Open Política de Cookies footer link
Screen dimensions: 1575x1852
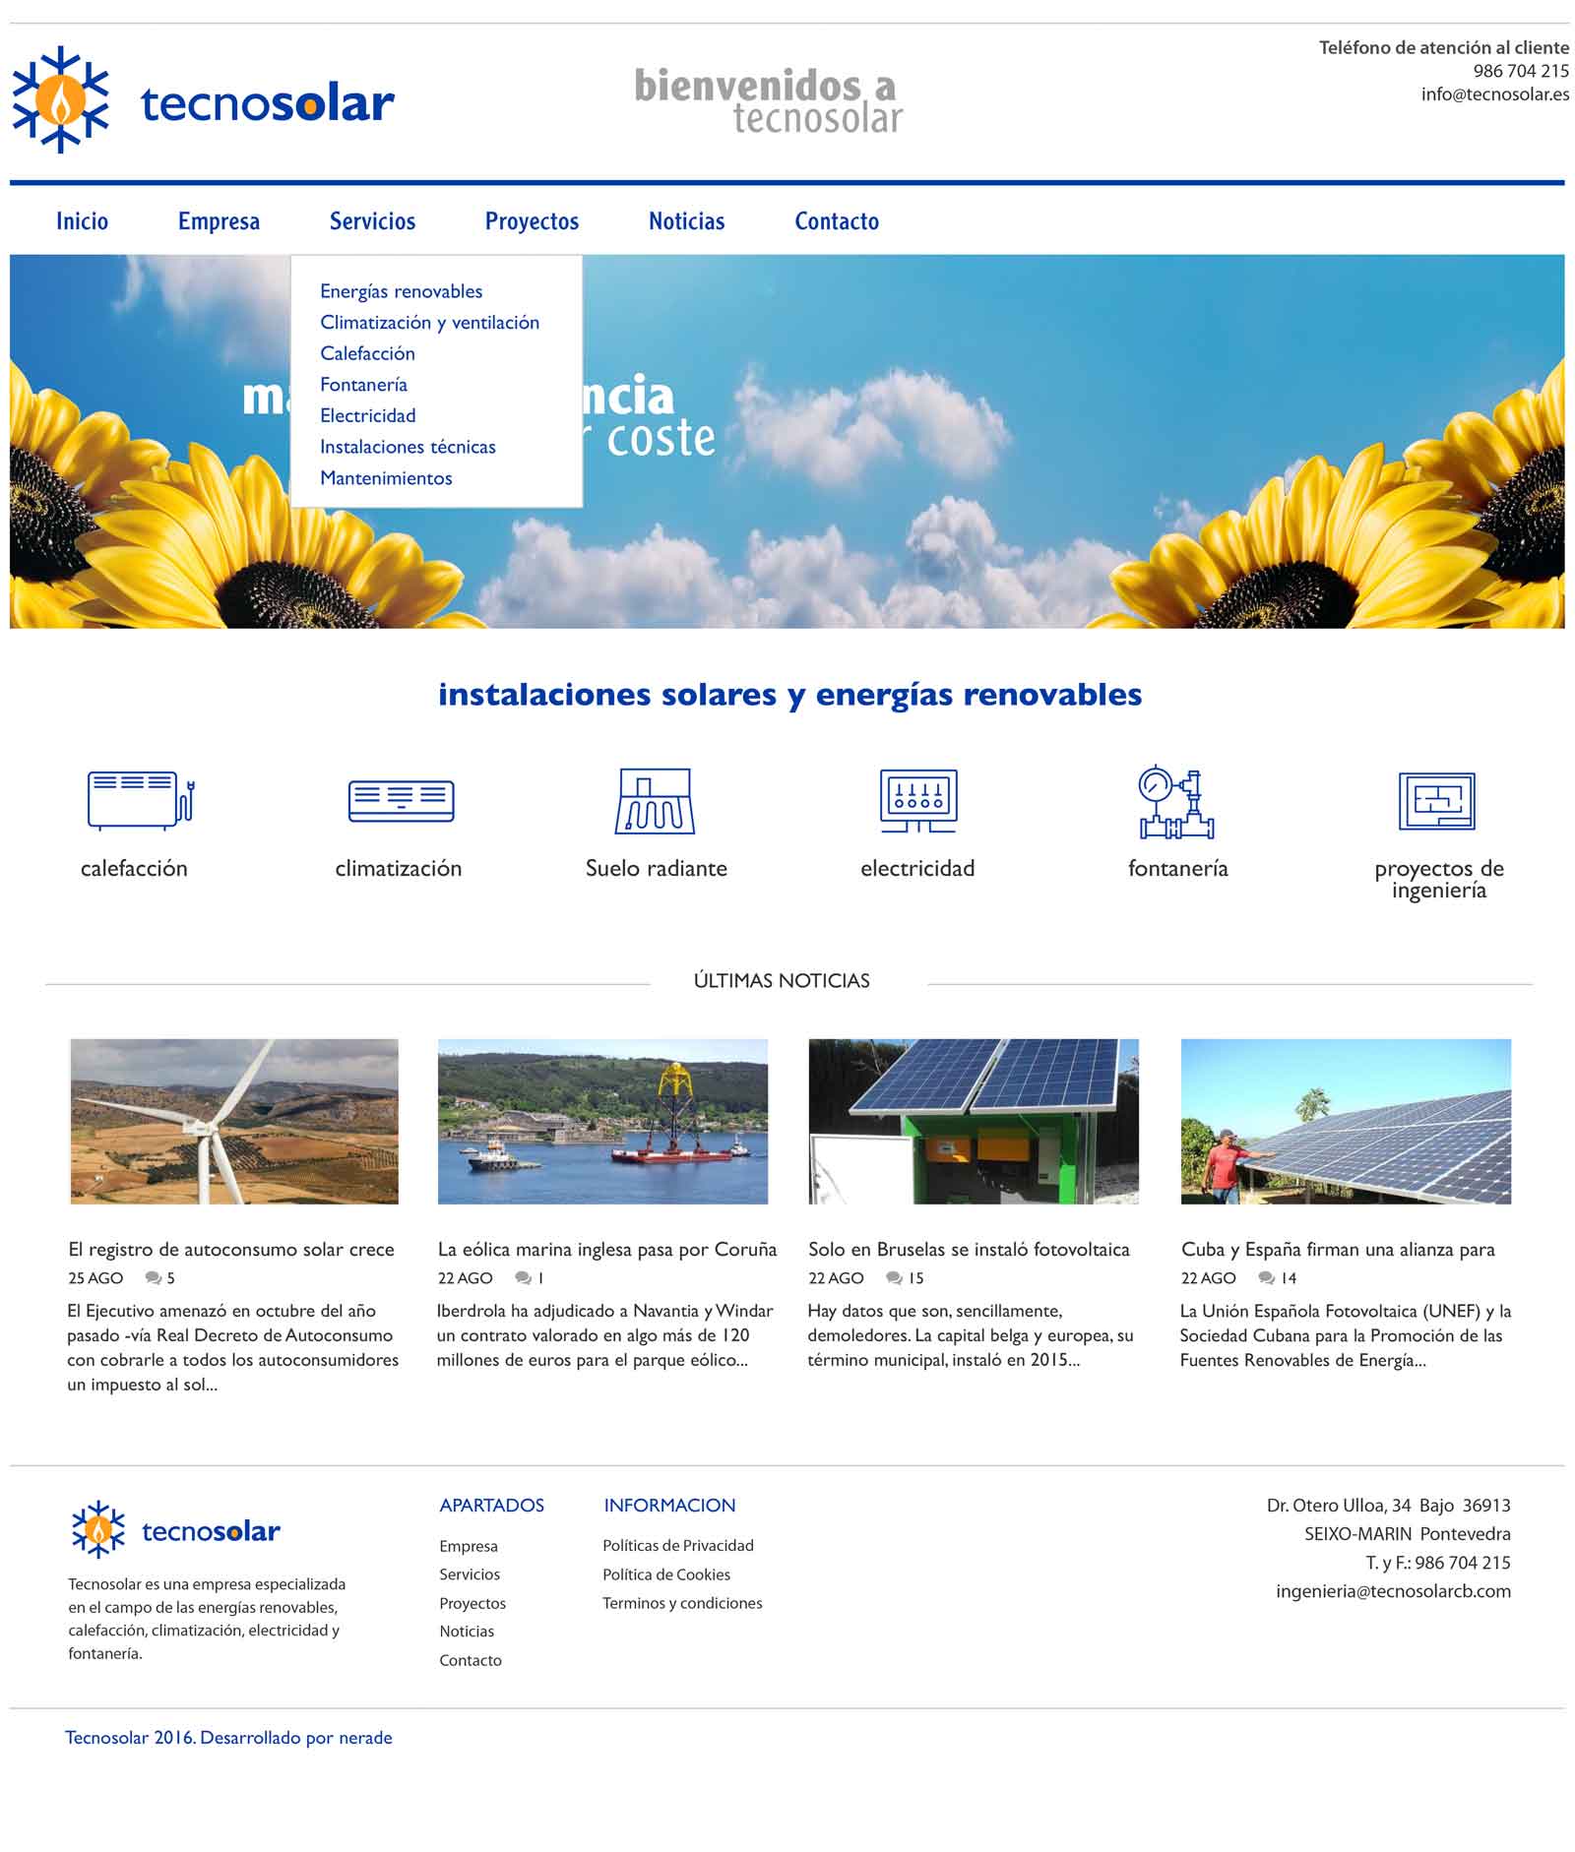coord(666,1574)
